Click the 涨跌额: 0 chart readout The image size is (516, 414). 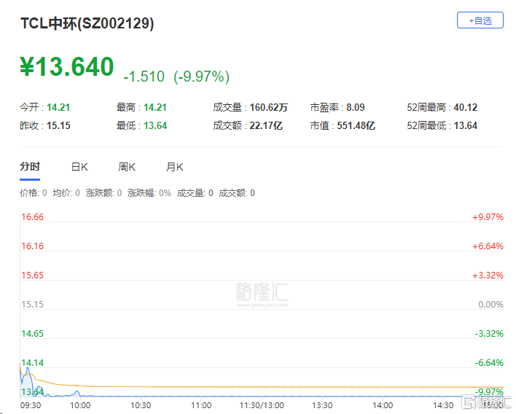click(x=103, y=193)
